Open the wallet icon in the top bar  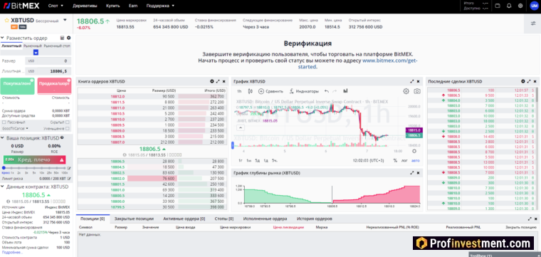pos(497,6)
